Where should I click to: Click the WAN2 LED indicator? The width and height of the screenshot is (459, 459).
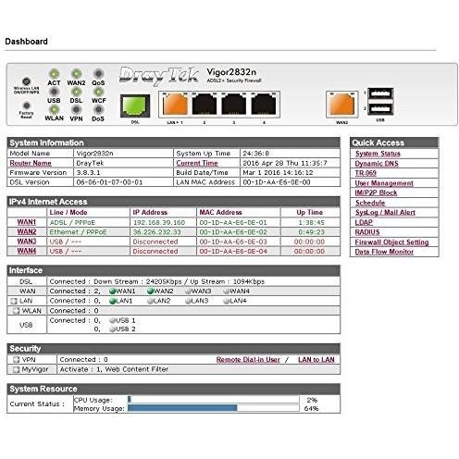point(76,74)
